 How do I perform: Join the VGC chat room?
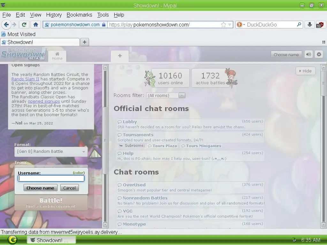[x=190, y=213]
